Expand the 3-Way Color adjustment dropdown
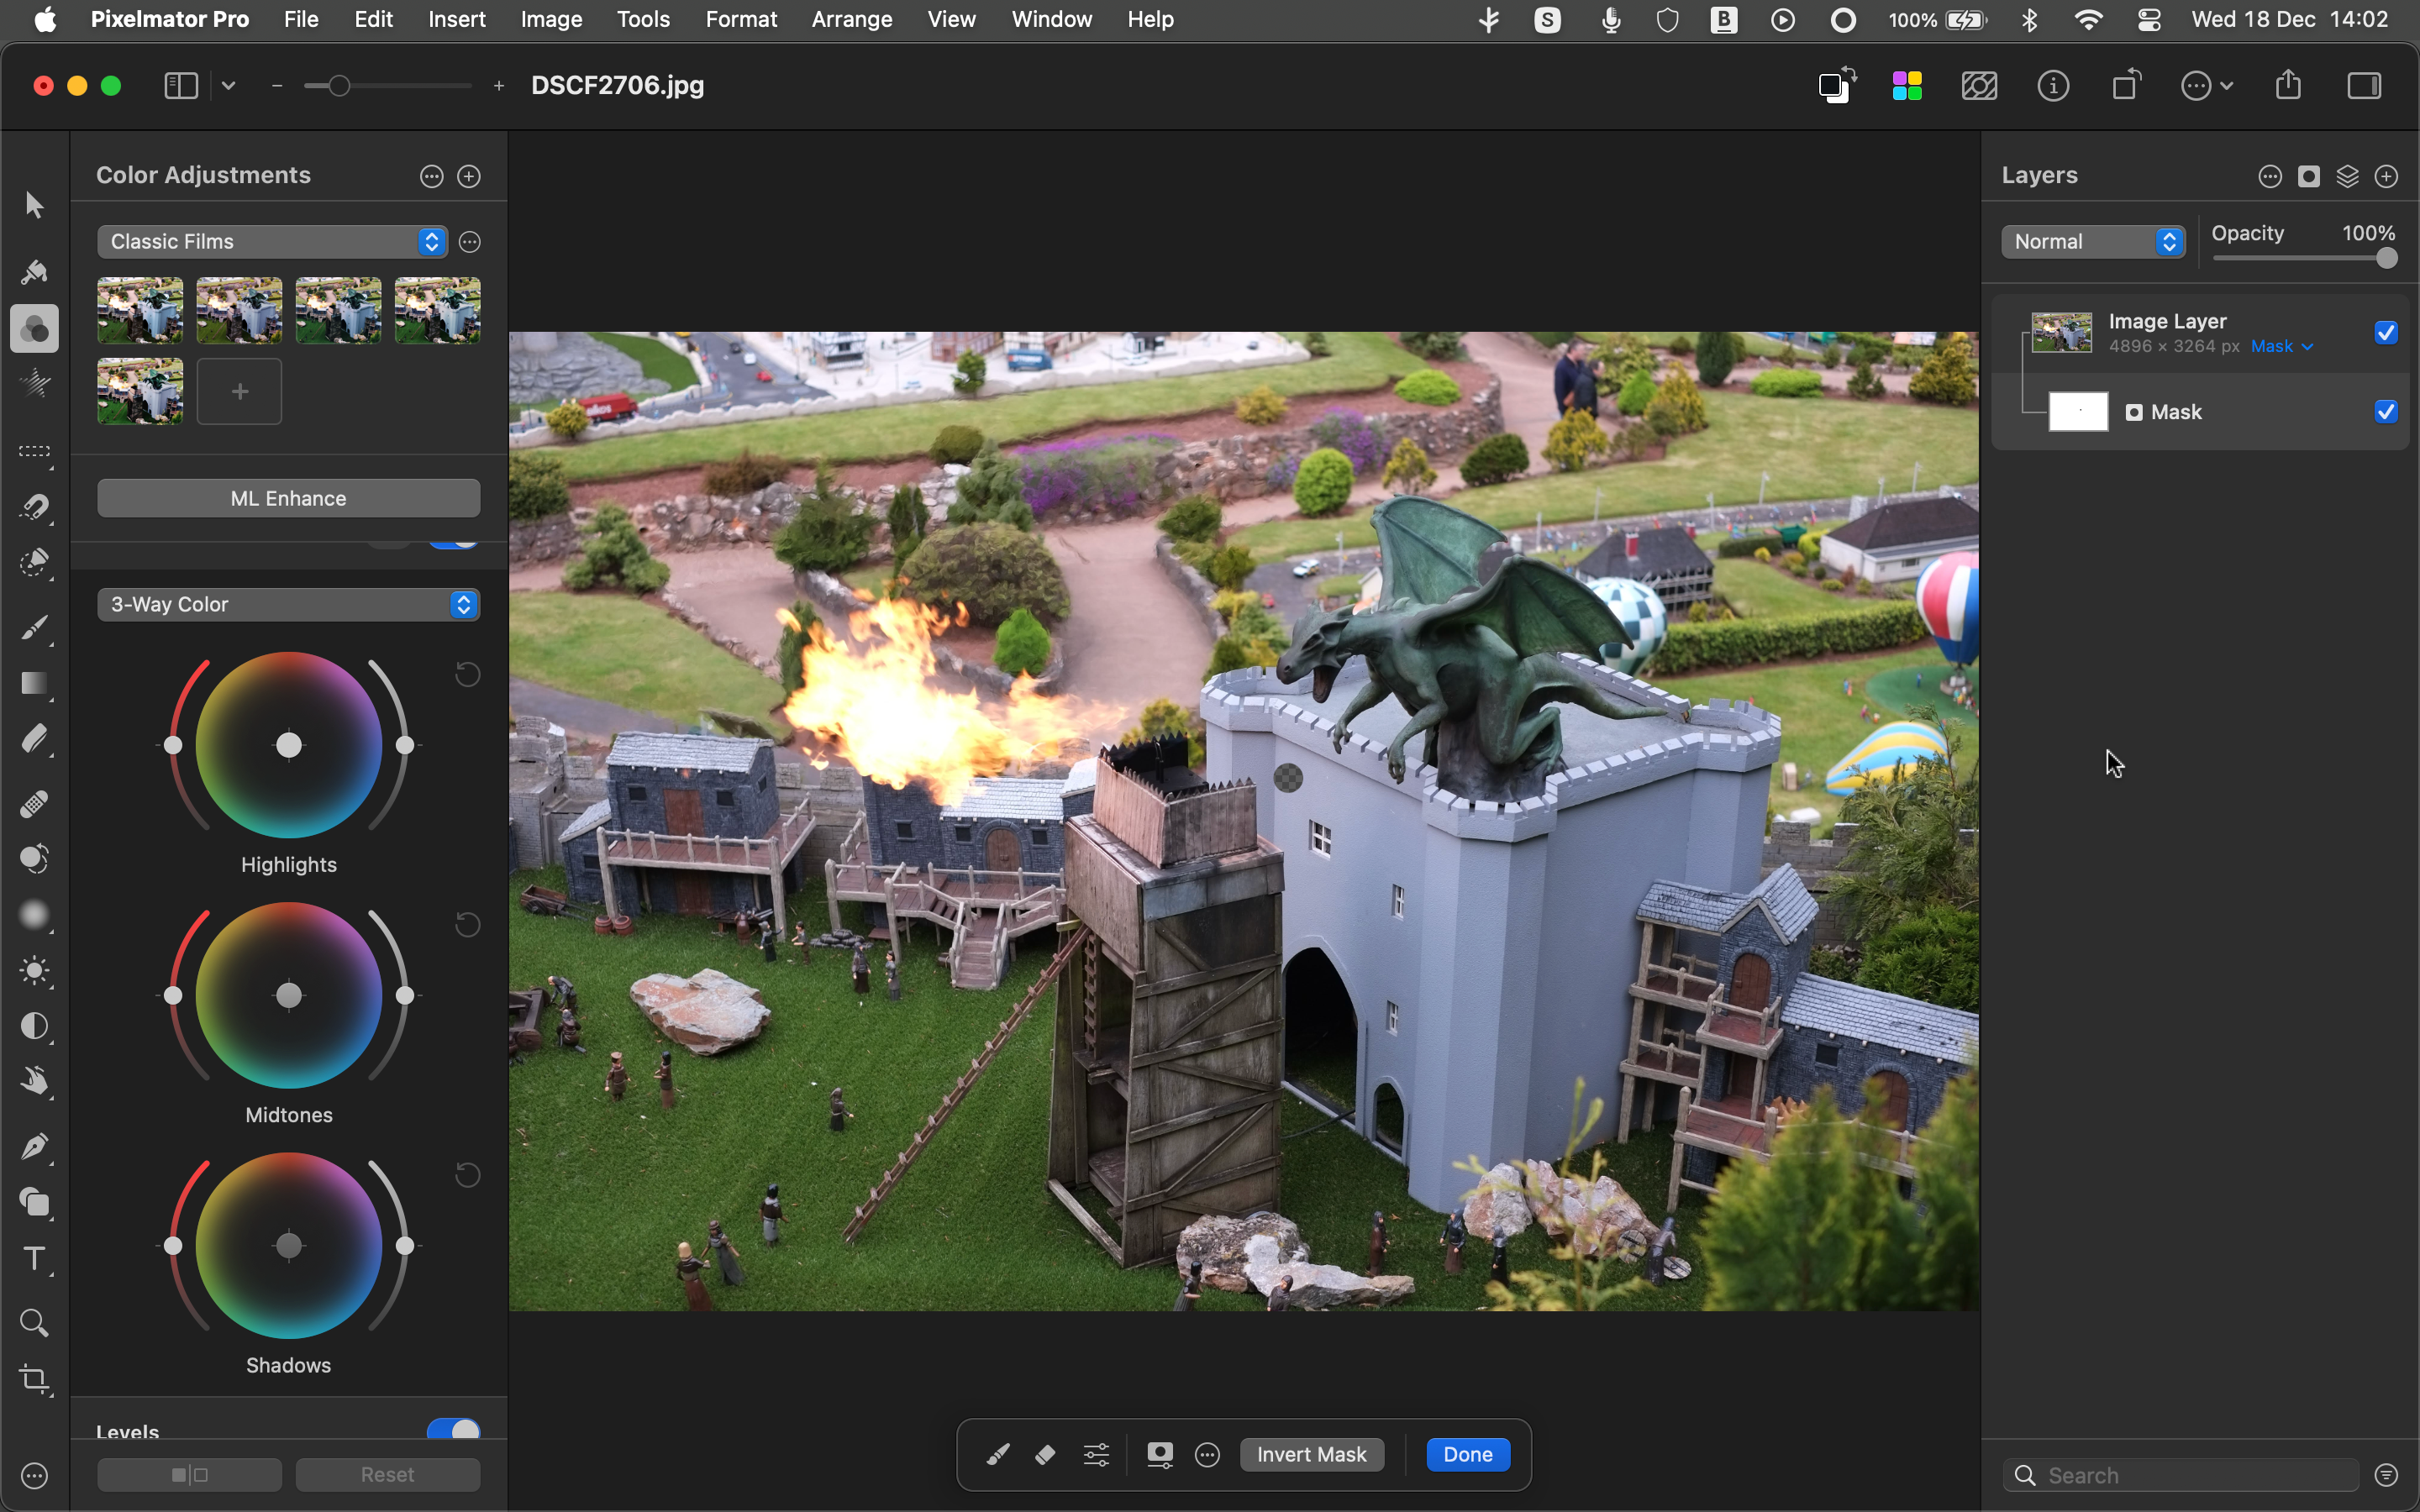 461,605
